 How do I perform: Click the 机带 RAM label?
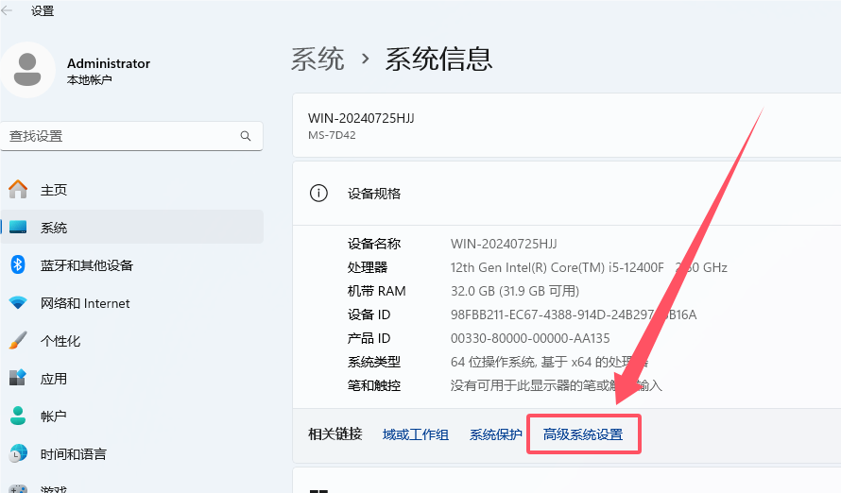tap(376, 291)
